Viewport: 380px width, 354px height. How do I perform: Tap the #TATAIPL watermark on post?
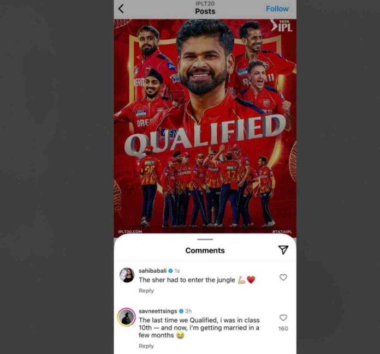coord(282,232)
